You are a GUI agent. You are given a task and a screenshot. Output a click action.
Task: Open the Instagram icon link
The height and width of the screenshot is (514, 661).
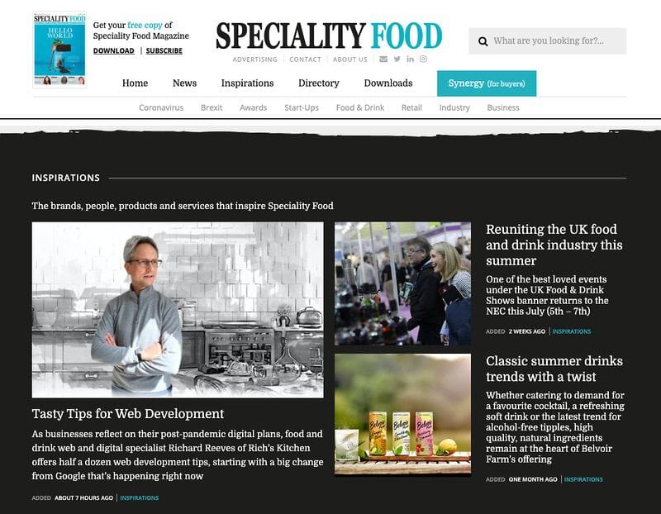(x=423, y=59)
